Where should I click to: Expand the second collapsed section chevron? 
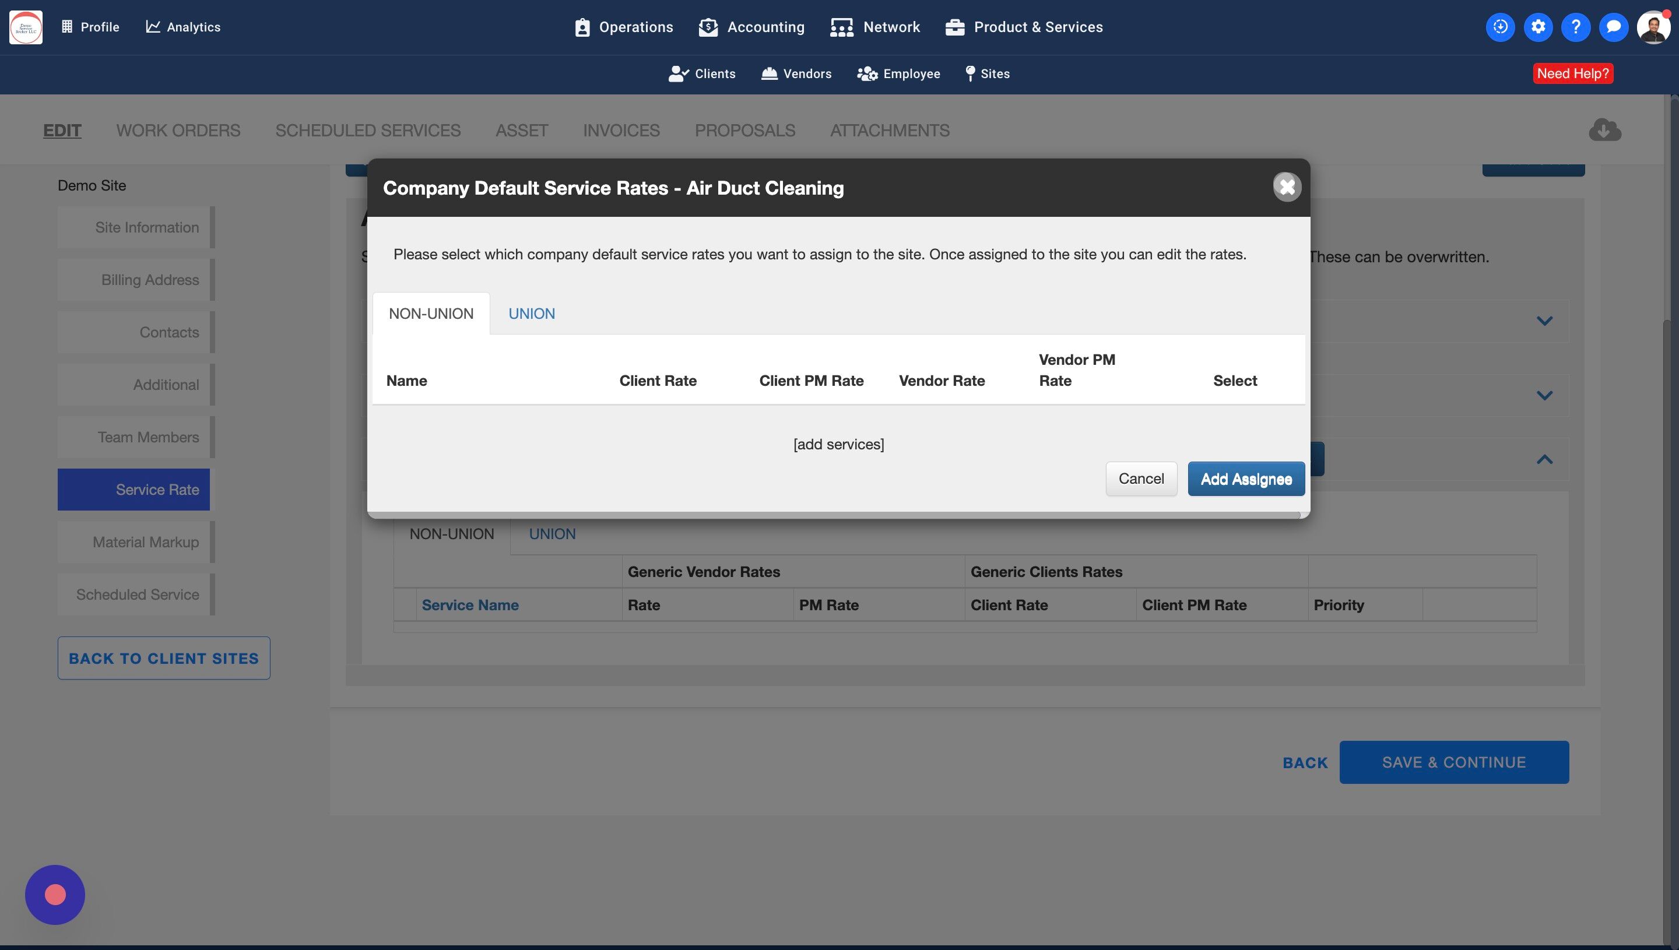coord(1544,395)
